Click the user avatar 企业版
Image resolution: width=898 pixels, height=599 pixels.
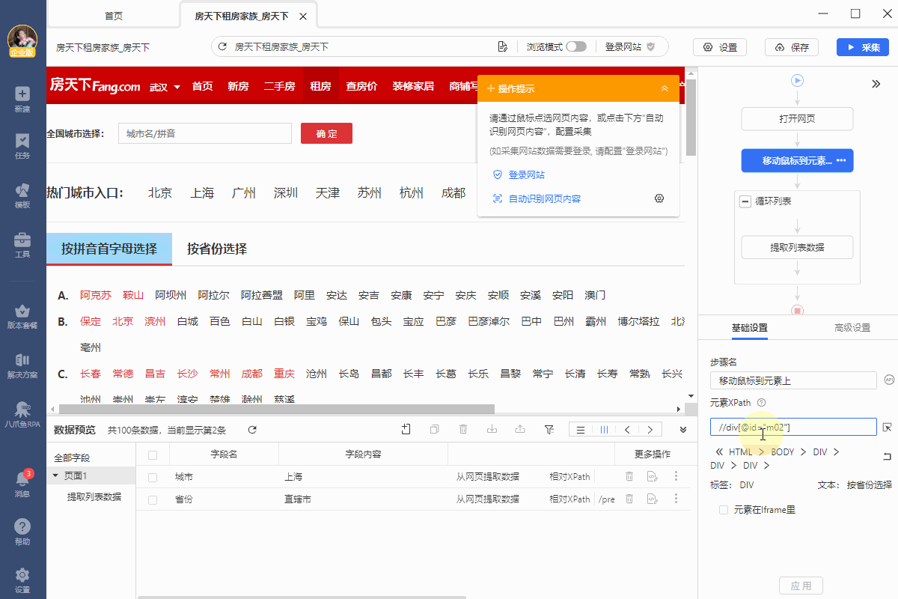tap(22, 40)
